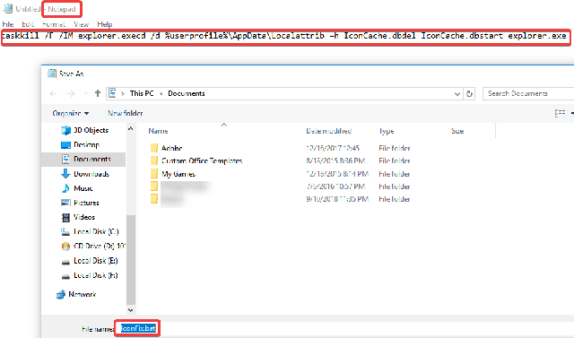
Task: Open the Format menu in Notepad
Action: point(54,24)
